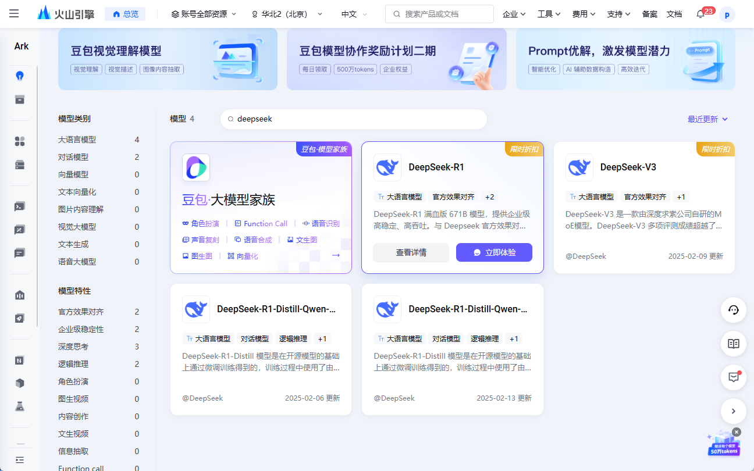Follow the arrow on the 豆包大模型家族 card

tap(336, 255)
